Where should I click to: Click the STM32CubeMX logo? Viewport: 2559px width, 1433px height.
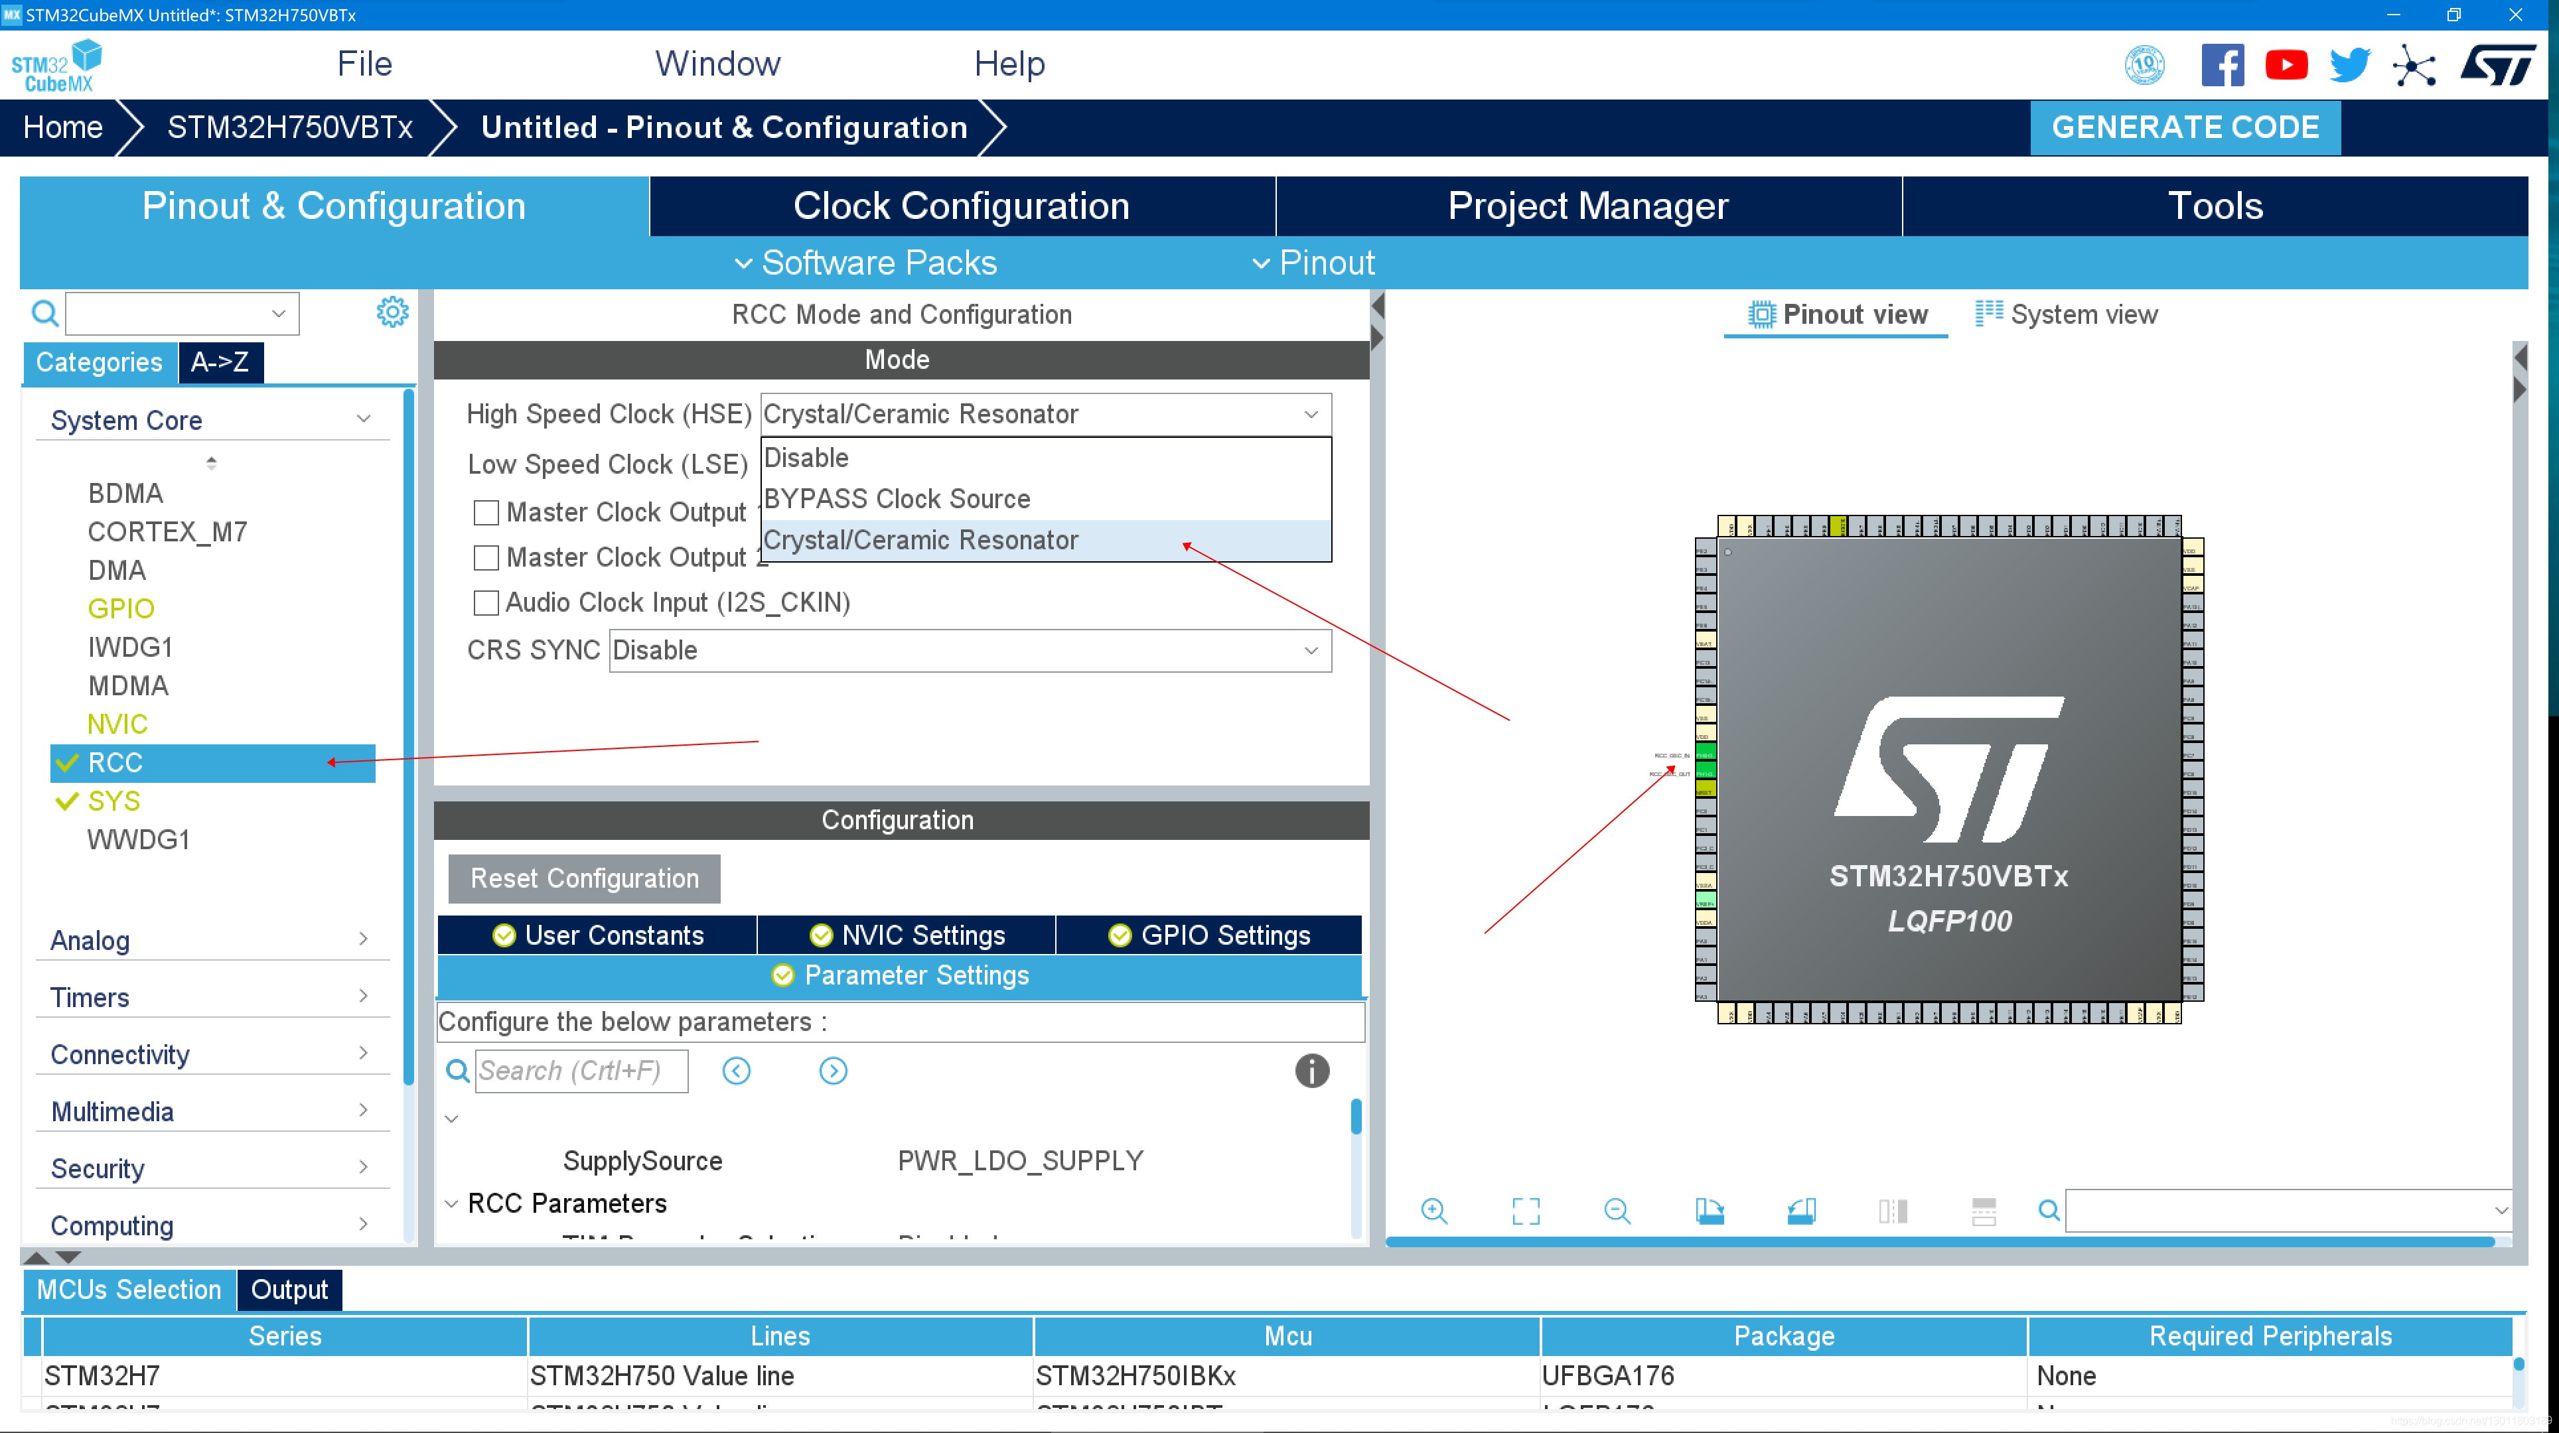[x=56, y=66]
